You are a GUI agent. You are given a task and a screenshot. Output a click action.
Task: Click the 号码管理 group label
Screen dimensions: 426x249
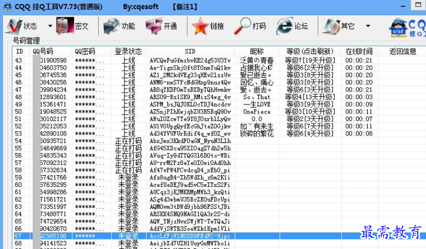[26, 41]
